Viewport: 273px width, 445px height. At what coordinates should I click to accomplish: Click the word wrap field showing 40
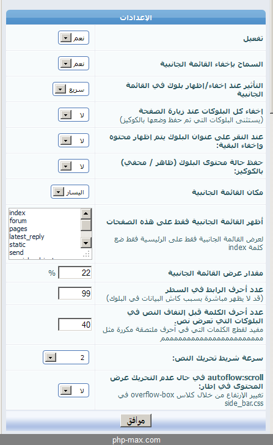pos(75,325)
